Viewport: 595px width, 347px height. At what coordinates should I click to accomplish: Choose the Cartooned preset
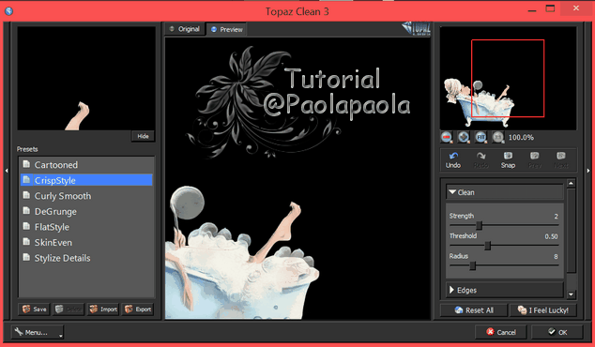click(x=86, y=164)
